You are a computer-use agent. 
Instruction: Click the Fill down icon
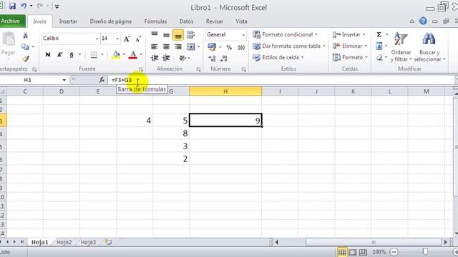coord(379,46)
